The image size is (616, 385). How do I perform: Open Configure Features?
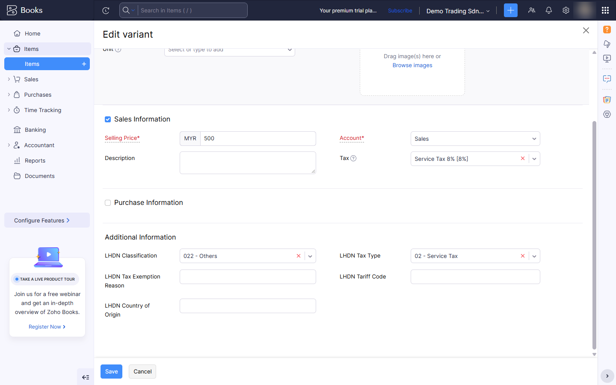47,220
